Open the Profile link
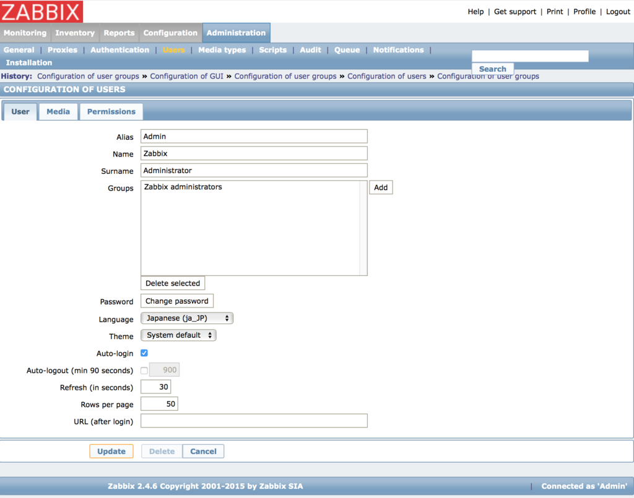The height and width of the screenshot is (498, 634). (584, 12)
